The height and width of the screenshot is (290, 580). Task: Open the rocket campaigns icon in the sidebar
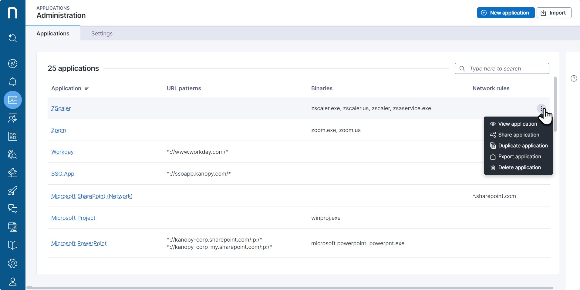(13, 191)
